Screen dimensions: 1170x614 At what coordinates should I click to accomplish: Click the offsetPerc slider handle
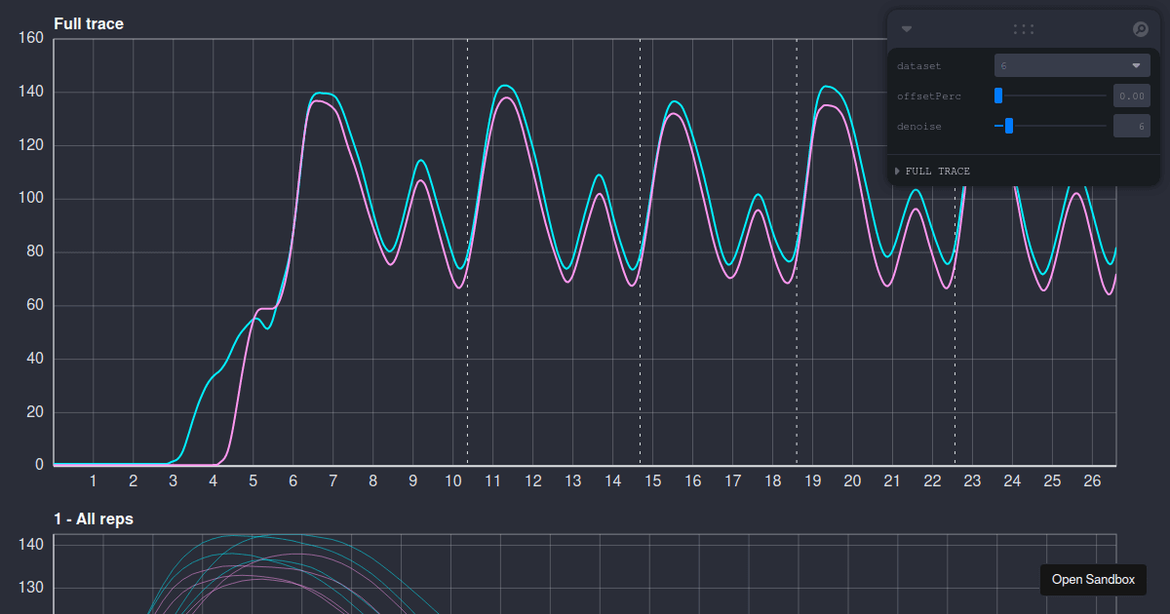996,96
